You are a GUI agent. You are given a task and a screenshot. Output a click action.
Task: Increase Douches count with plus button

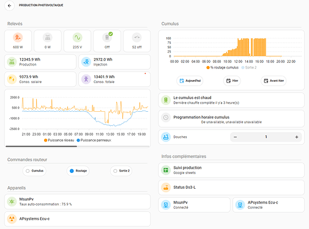click(x=297, y=137)
